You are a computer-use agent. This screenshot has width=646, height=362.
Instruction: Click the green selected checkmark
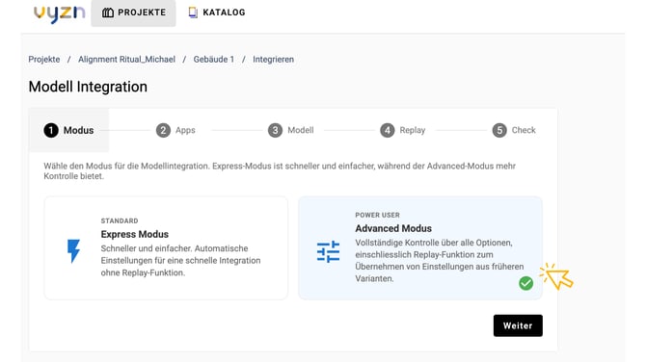526,283
